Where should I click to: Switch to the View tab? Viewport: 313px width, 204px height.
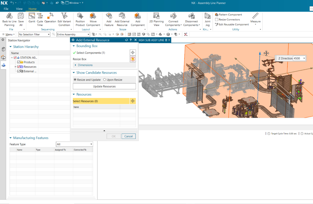click(19, 9)
